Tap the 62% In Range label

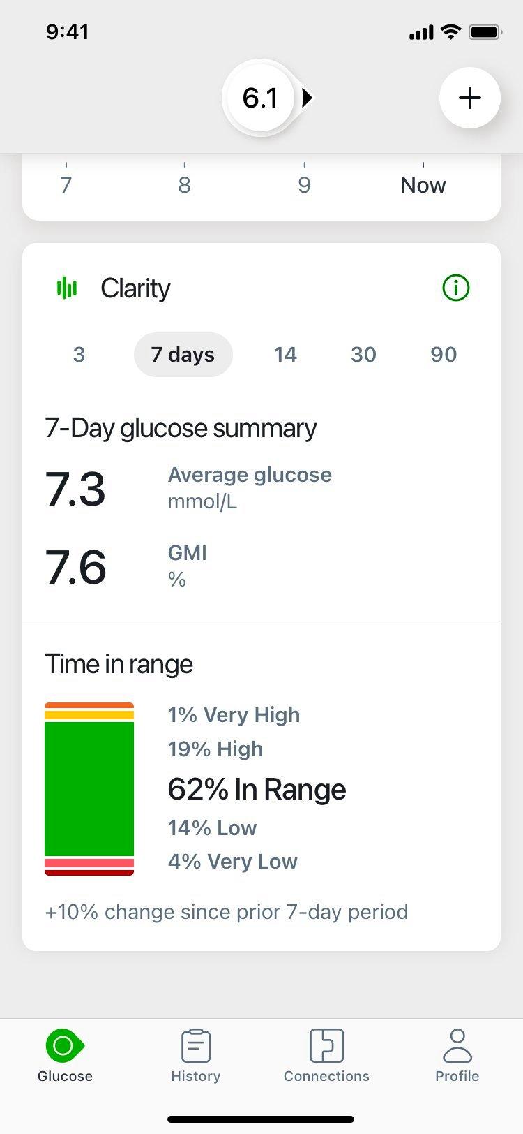click(x=257, y=790)
